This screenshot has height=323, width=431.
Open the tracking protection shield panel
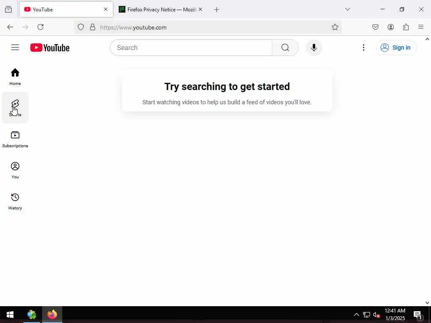80,27
